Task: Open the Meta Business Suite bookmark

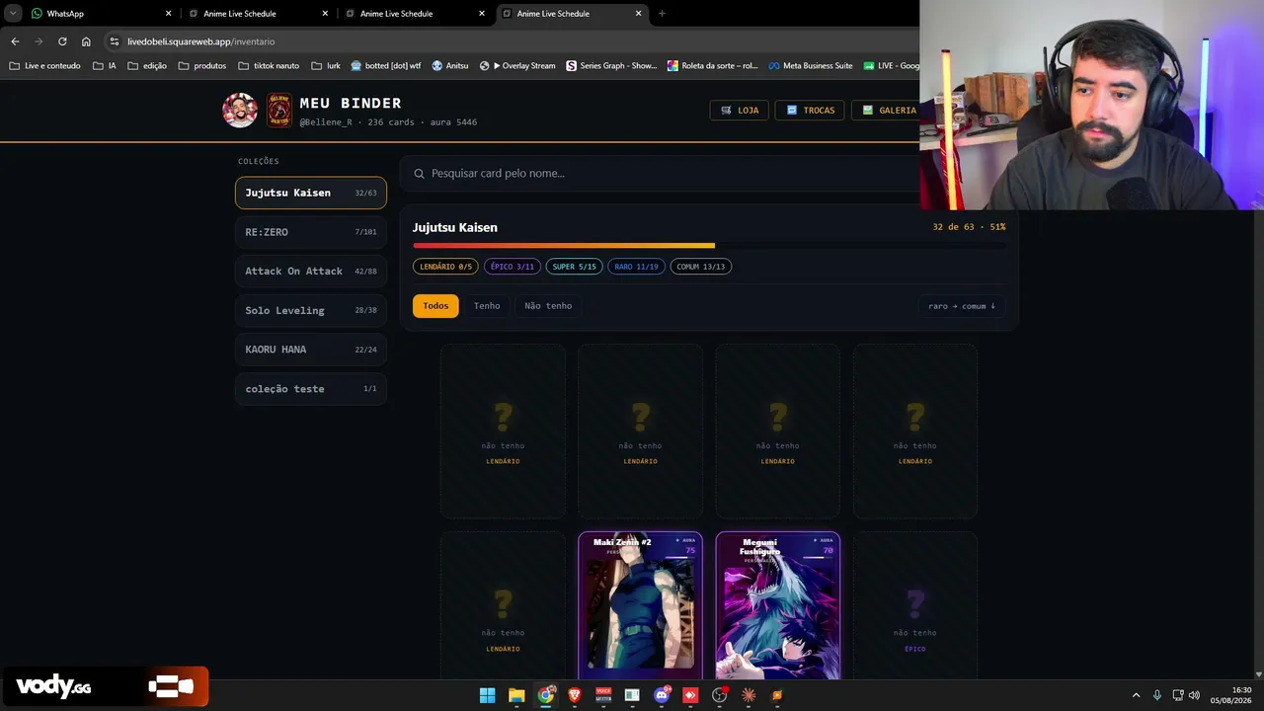Action: (x=811, y=66)
